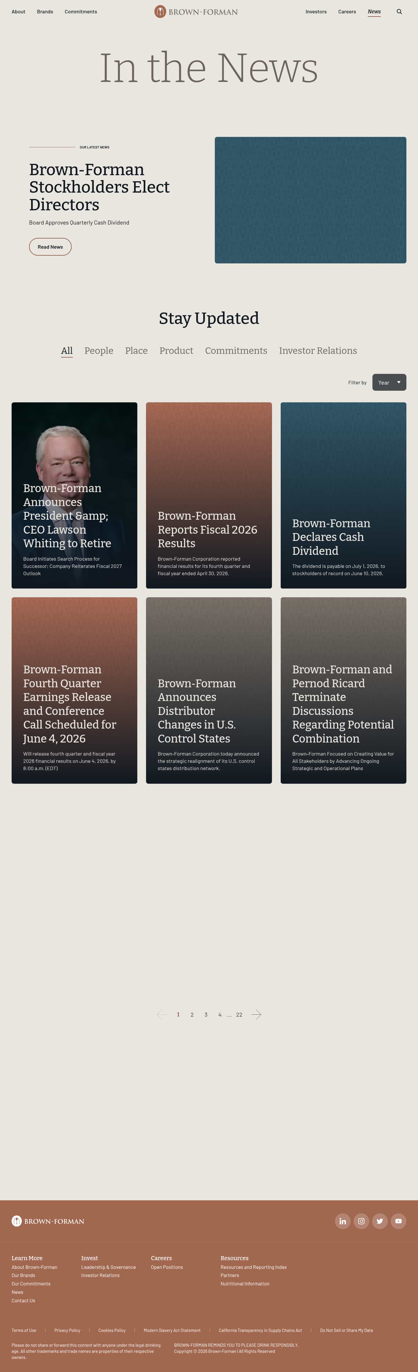The height and width of the screenshot is (1372, 418).
Task: Open Leadership & Governance footer link
Action: (109, 1267)
